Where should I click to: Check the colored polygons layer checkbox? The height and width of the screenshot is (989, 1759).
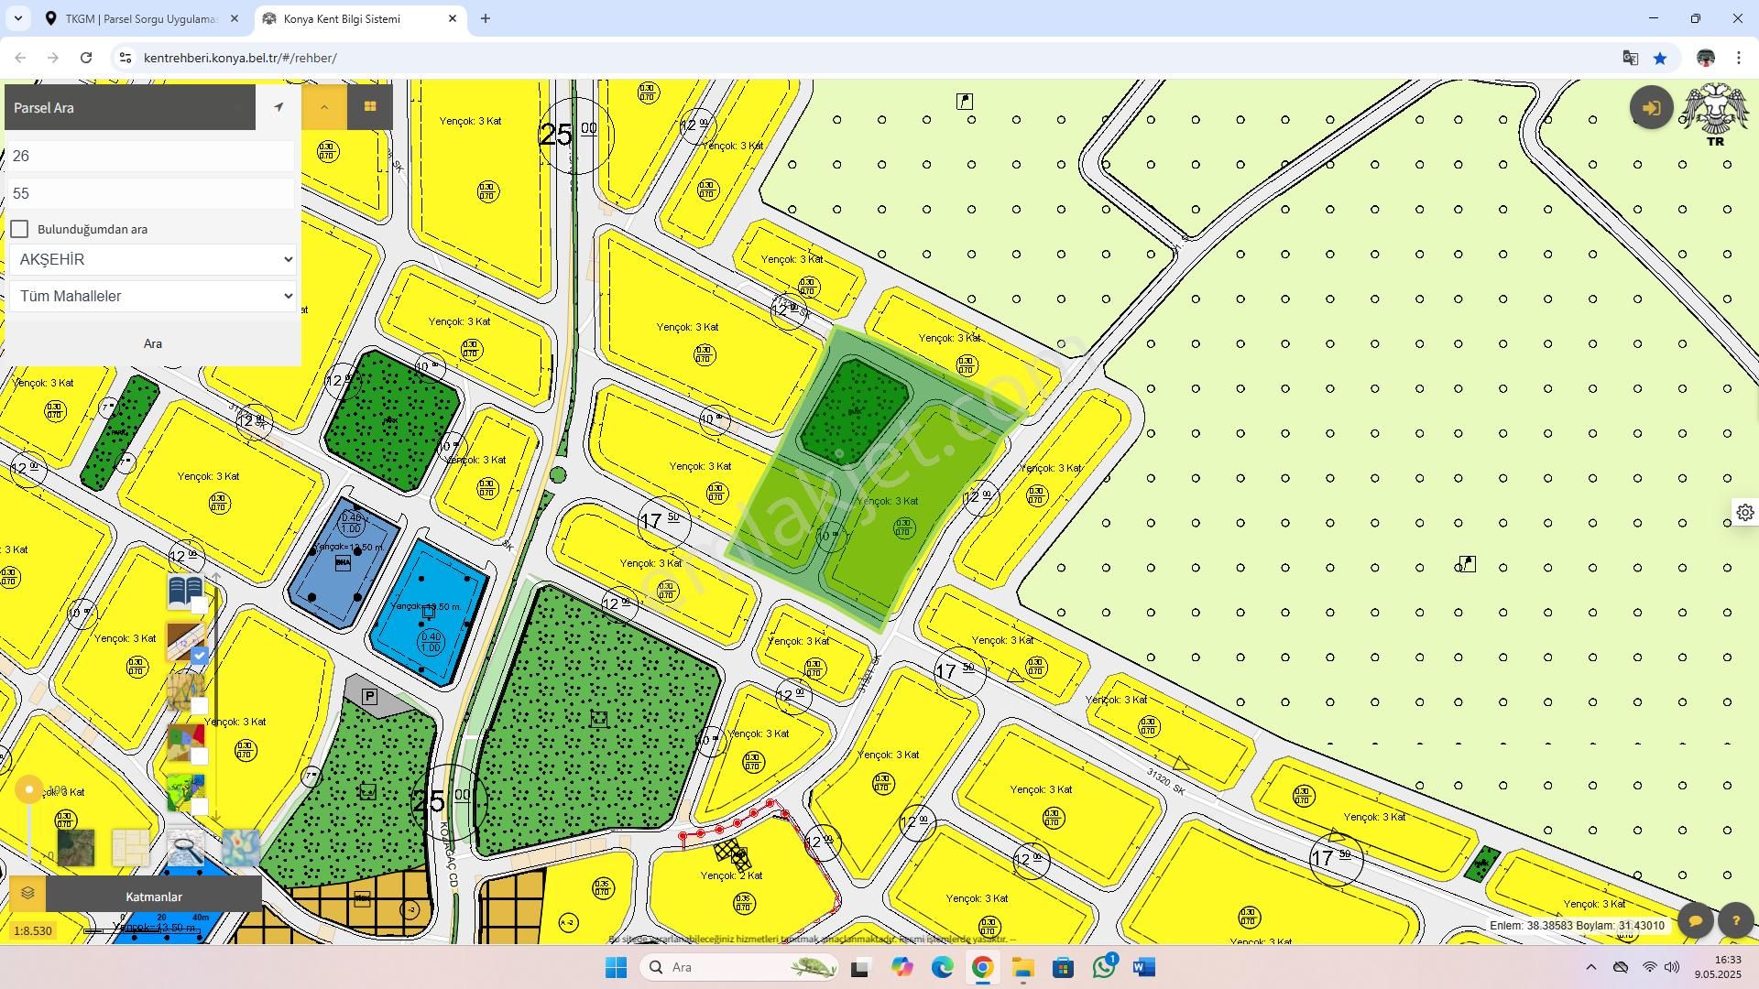point(199,756)
